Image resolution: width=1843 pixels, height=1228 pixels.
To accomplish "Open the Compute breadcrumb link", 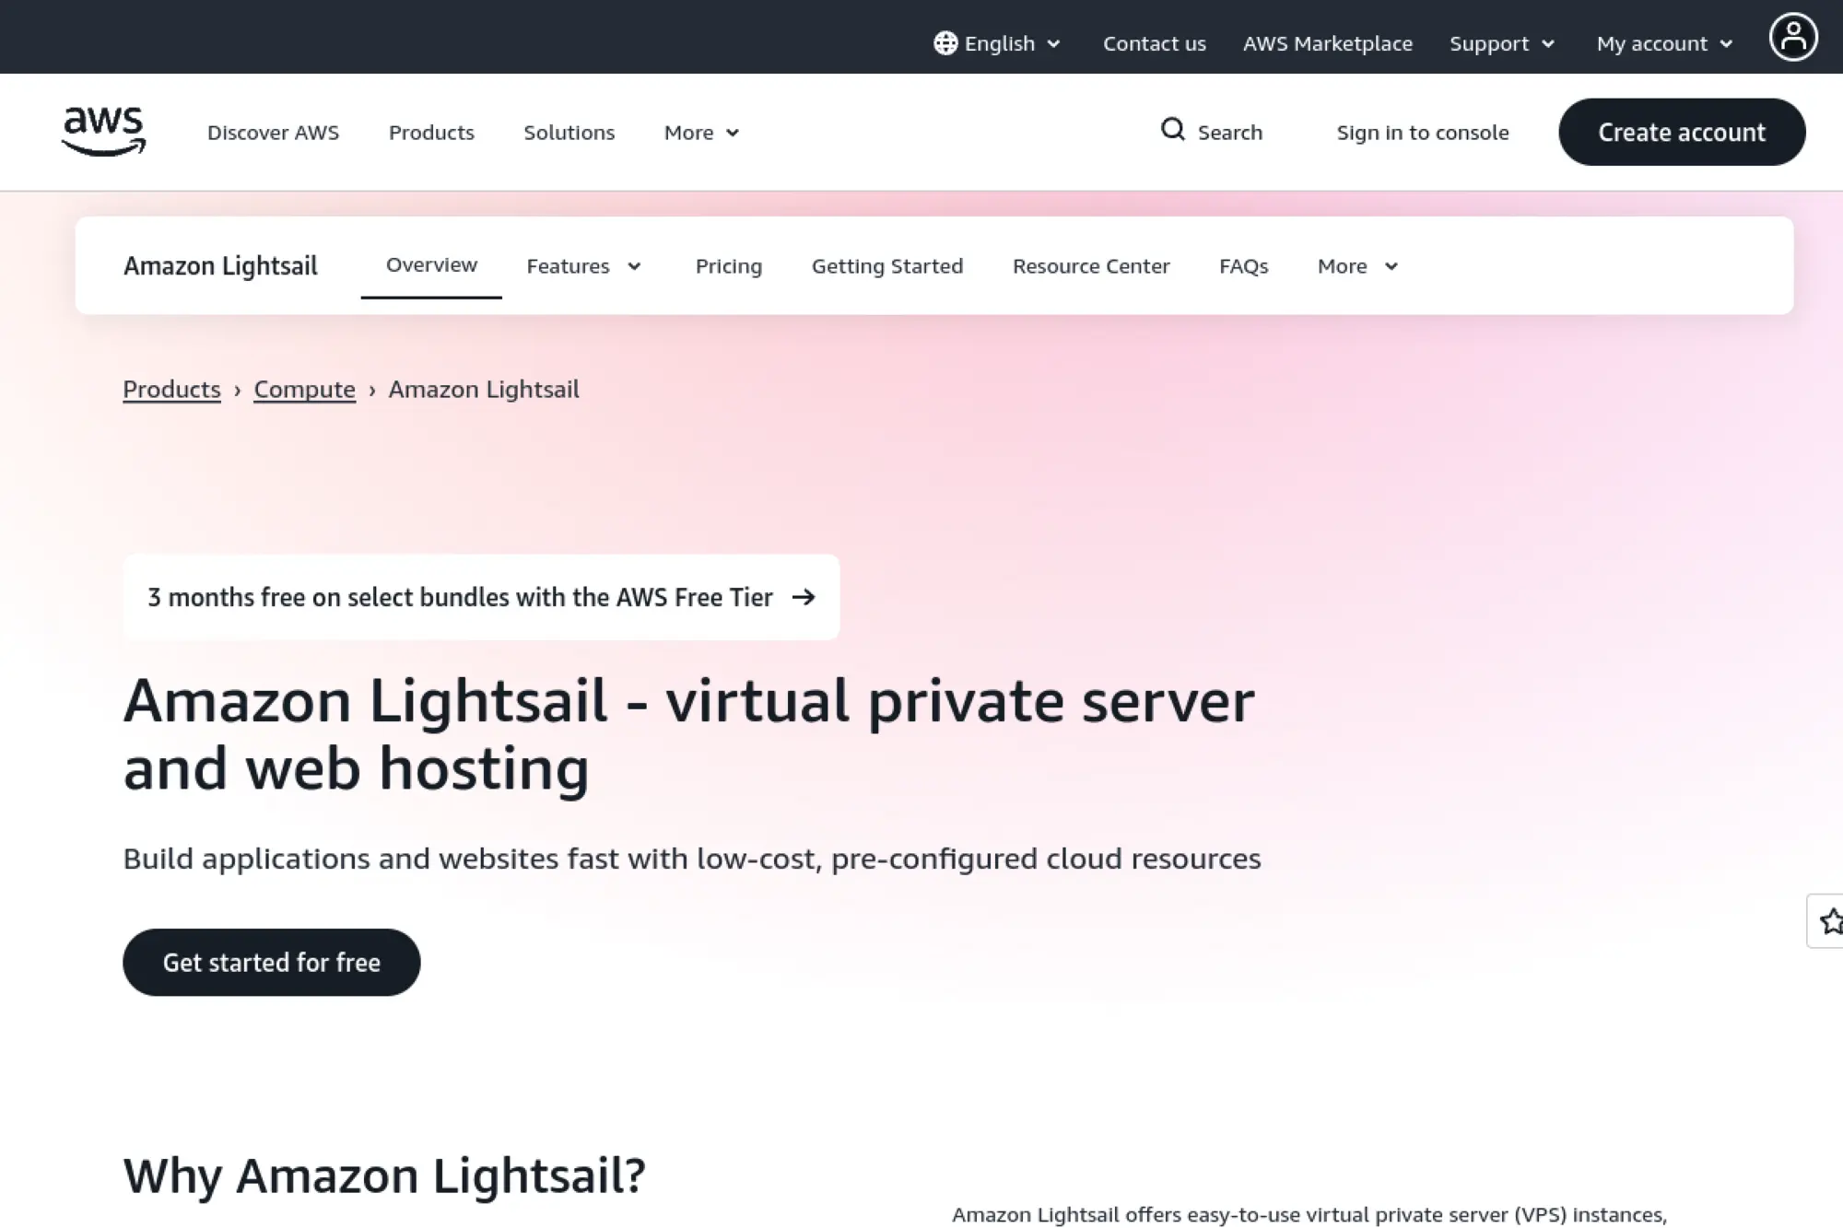I will click(x=304, y=389).
